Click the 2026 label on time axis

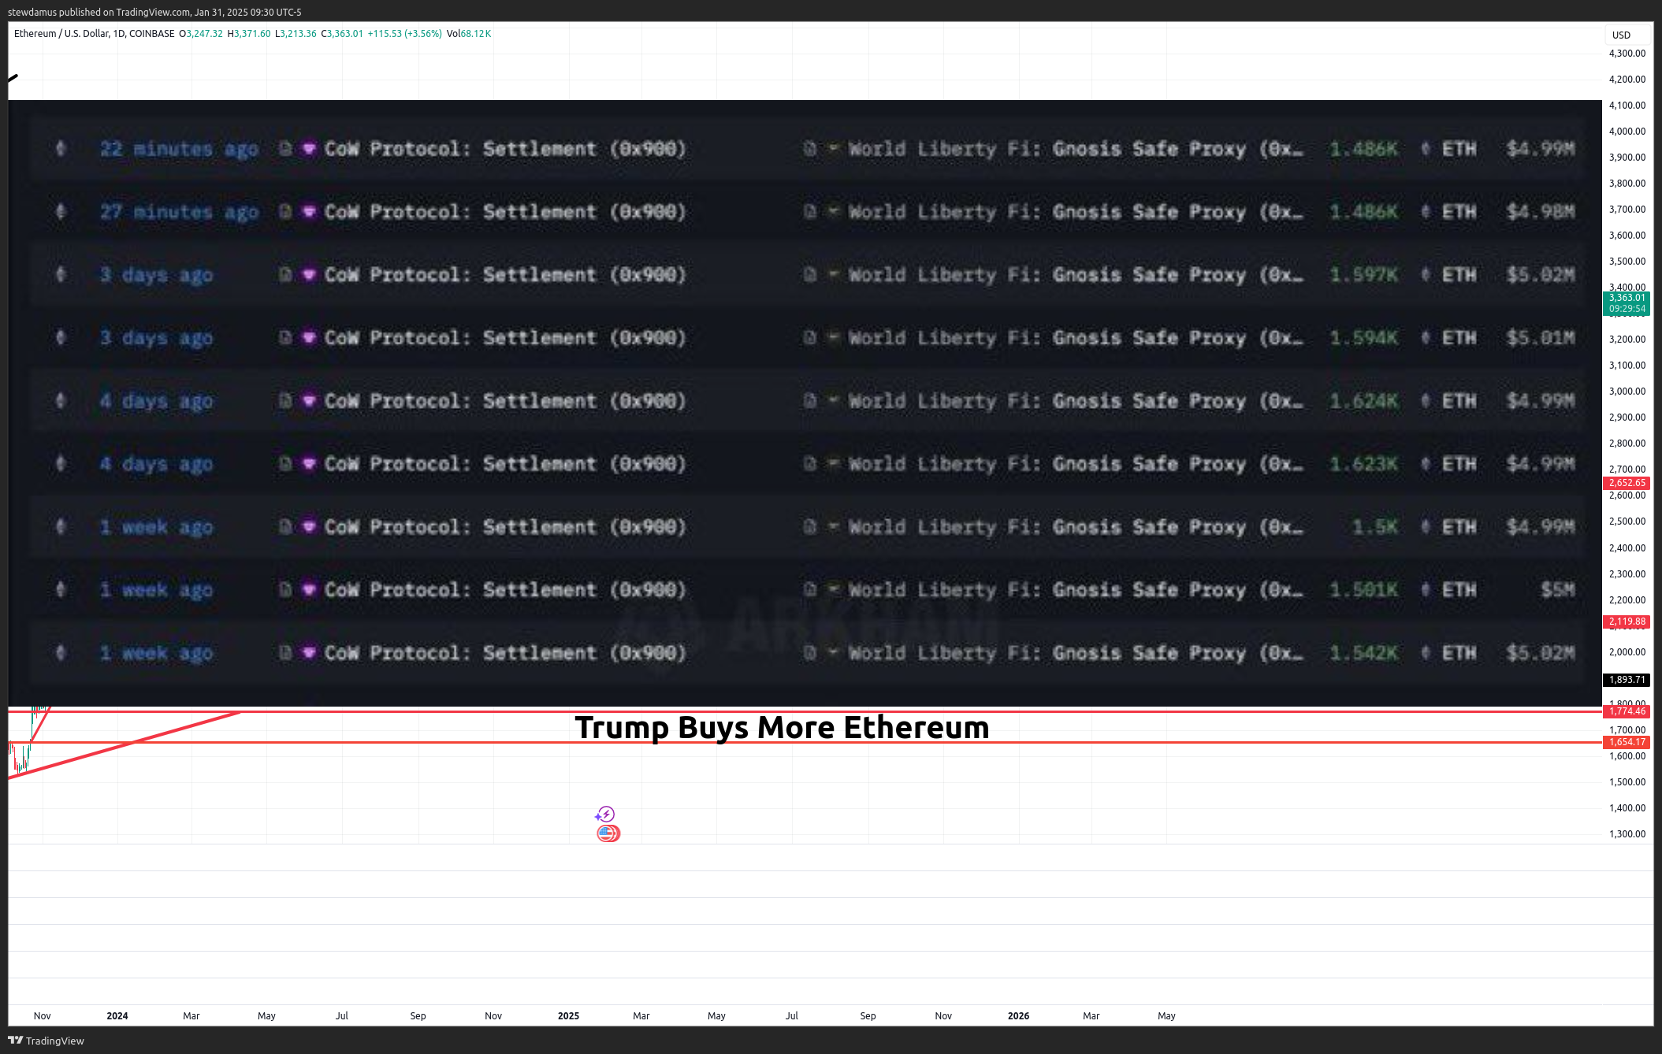[1018, 1016]
